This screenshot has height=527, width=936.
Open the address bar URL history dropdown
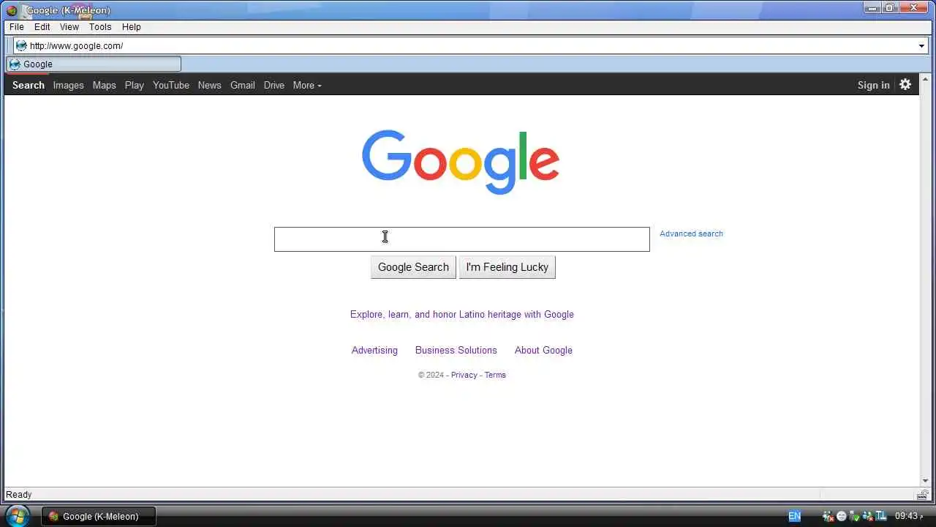(921, 45)
